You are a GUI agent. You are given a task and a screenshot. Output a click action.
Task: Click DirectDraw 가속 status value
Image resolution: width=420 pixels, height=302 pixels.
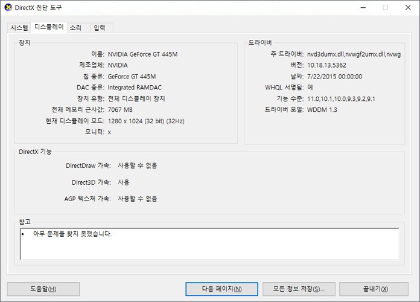138,165
